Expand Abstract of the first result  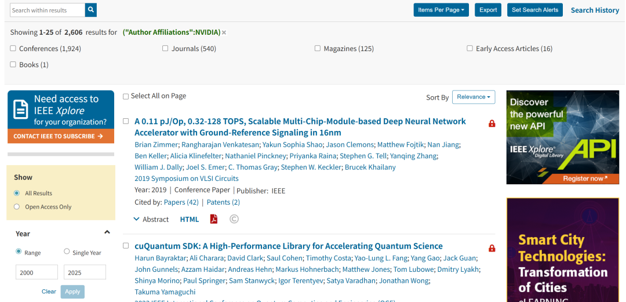pos(151,219)
